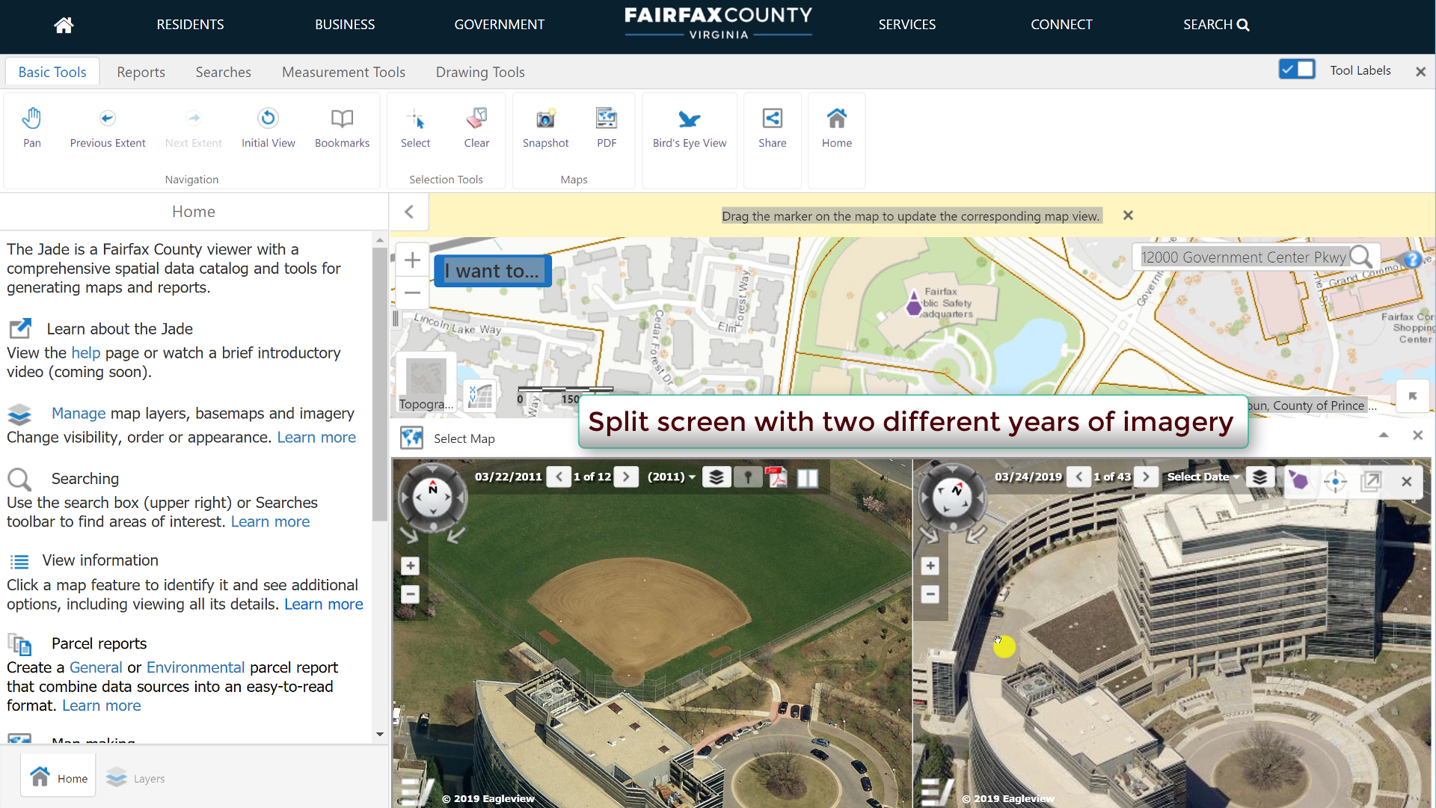Click Learn more under Searching

[270, 522]
